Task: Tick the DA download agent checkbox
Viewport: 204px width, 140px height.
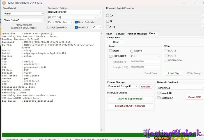Action: point(107,16)
